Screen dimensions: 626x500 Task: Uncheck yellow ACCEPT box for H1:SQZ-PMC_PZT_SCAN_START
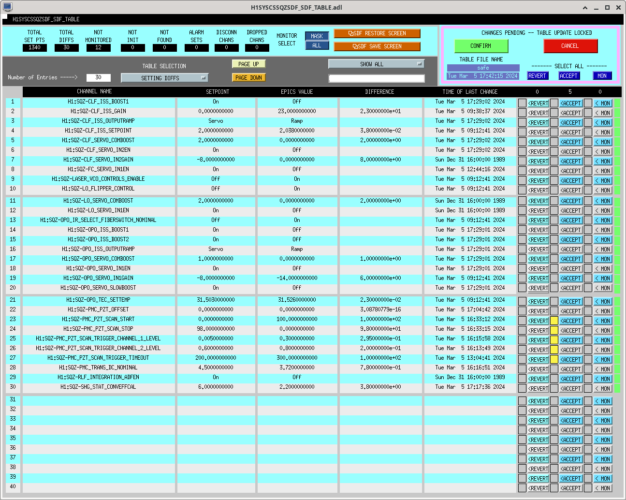(554, 321)
